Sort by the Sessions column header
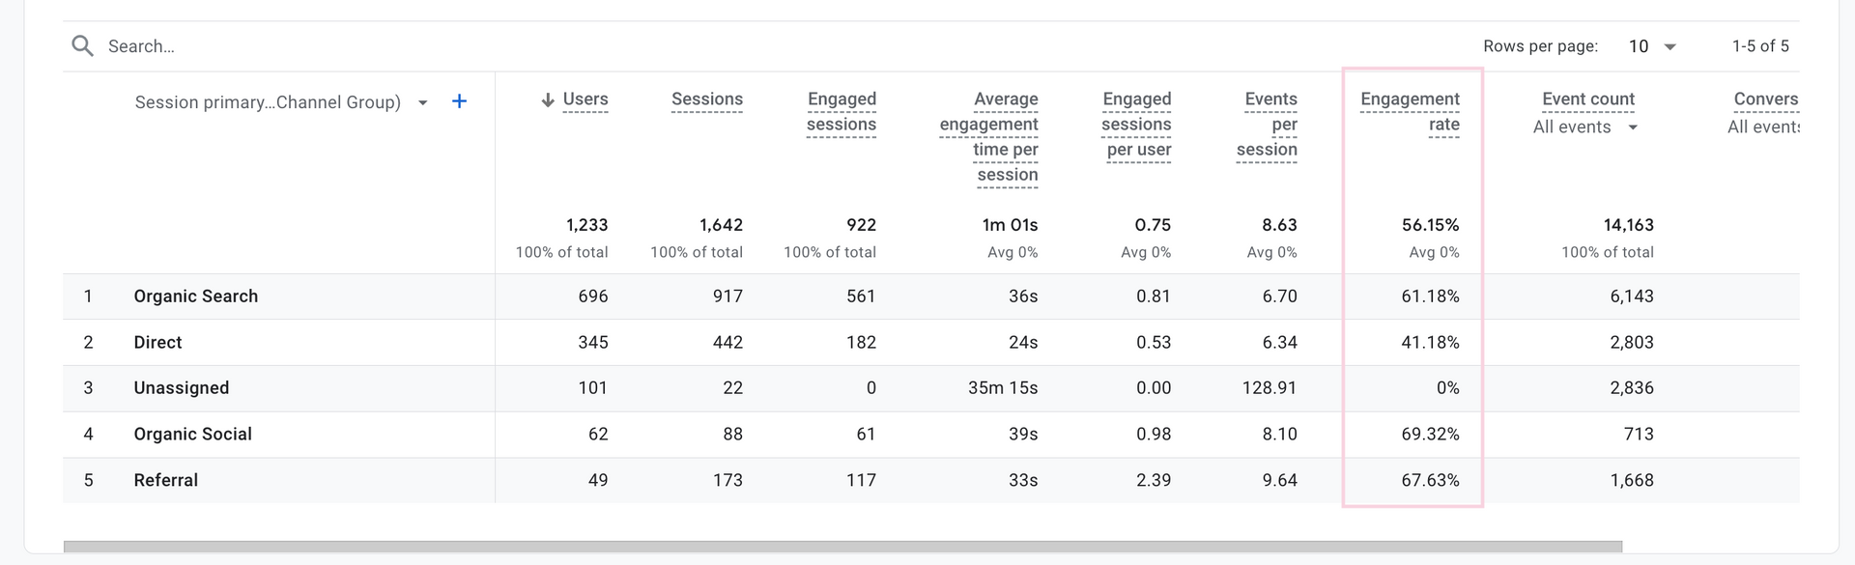 pos(707,99)
